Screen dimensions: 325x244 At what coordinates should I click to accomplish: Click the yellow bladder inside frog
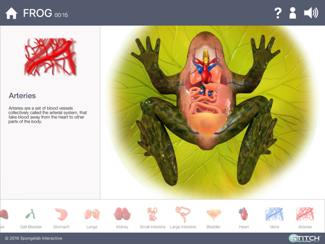click(x=206, y=124)
